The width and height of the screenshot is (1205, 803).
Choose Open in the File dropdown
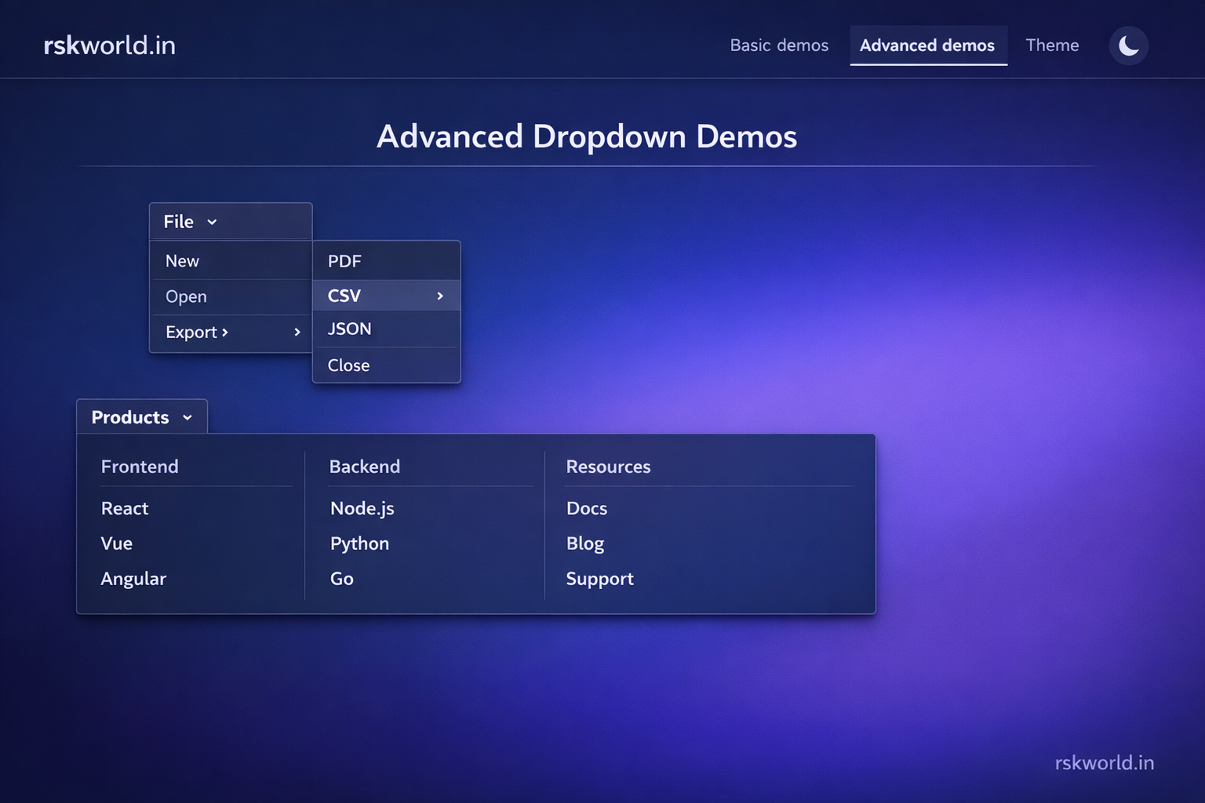pyautogui.click(x=186, y=296)
